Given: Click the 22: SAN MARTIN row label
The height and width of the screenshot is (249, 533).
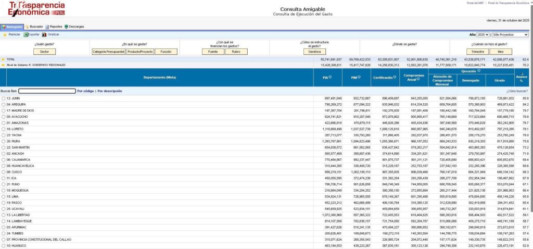Looking at the screenshot, I should (18, 147).
